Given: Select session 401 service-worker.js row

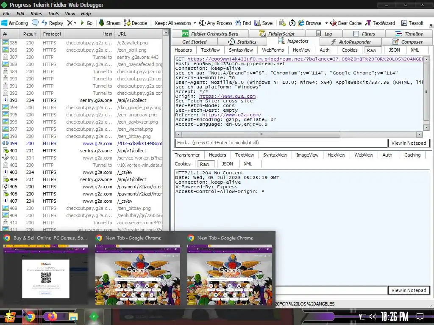Looking at the screenshot, I should point(82,158).
